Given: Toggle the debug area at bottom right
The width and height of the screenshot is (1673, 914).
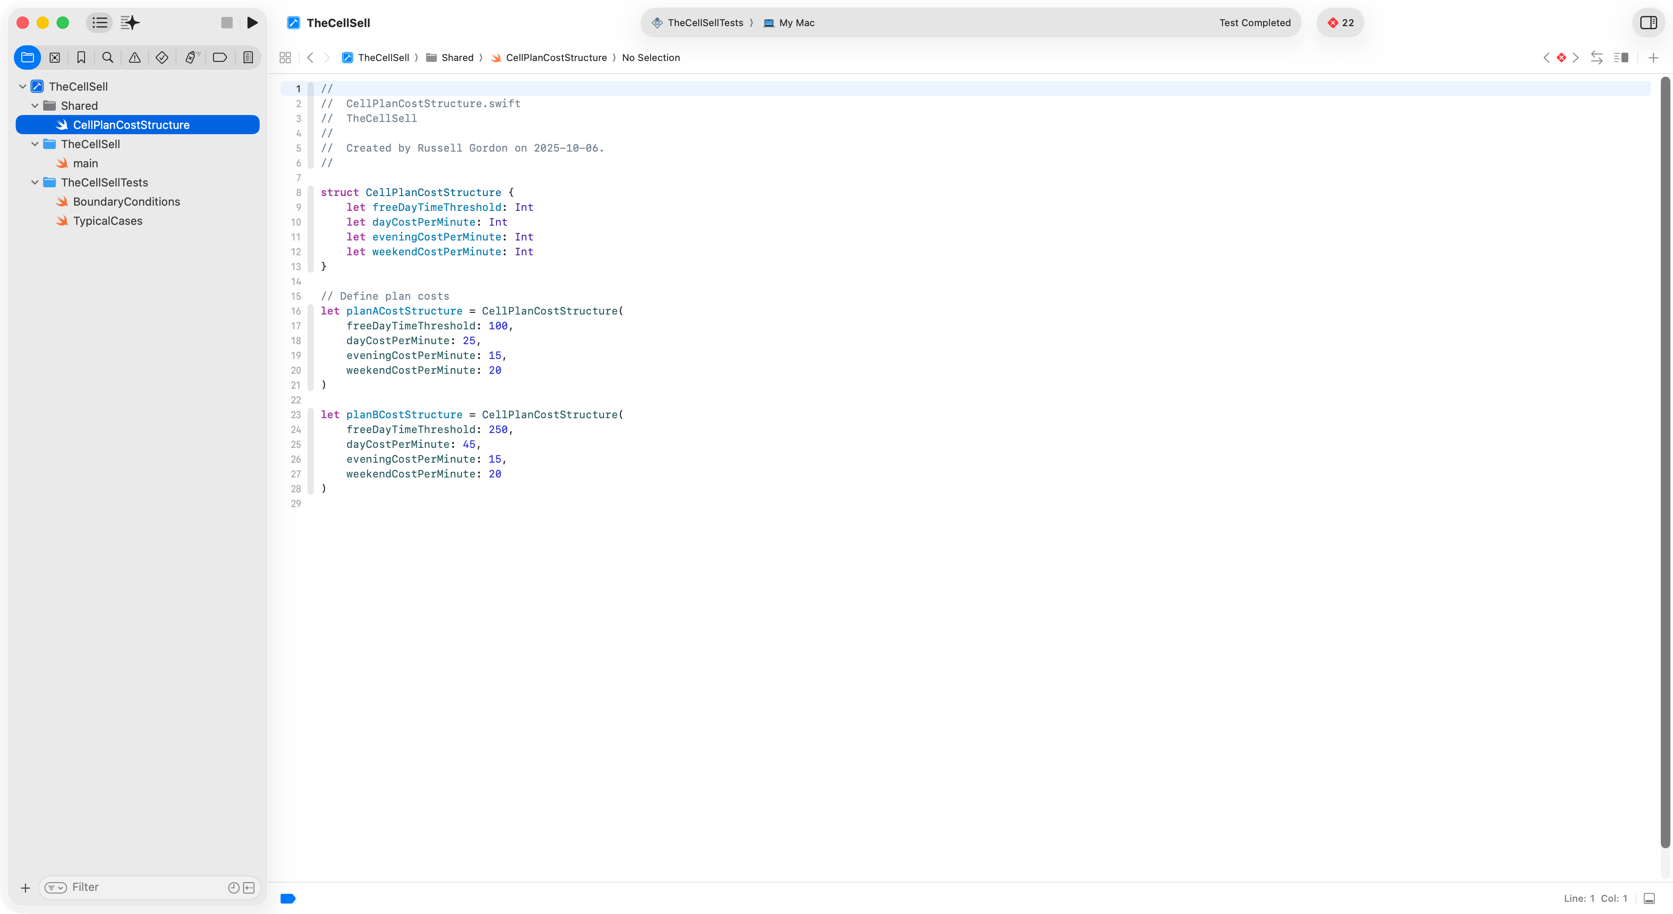Looking at the screenshot, I should tap(1649, 898).
